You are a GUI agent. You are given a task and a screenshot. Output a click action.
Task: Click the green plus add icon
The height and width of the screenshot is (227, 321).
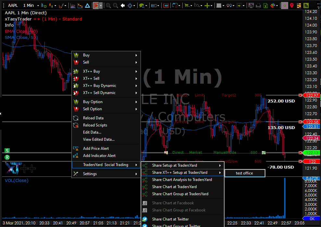pyautogui.click(x=207, y=6)
